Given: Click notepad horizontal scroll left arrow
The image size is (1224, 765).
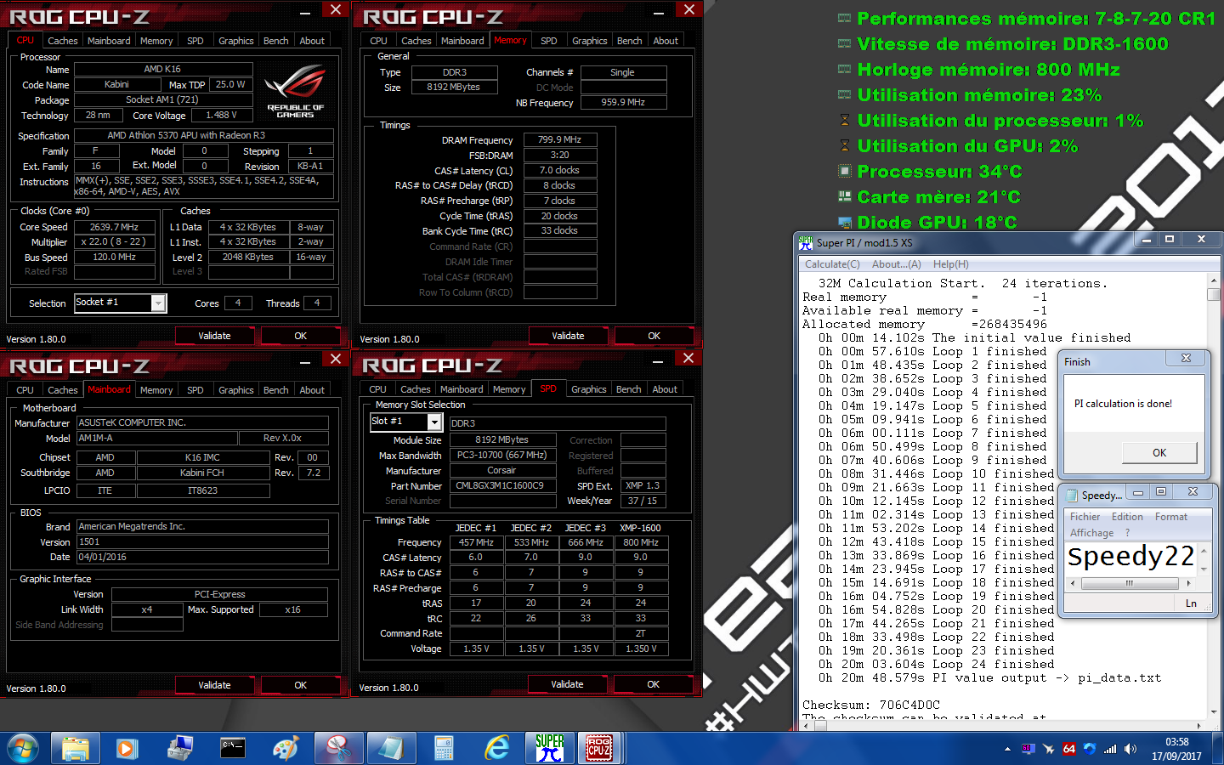Looking at the screenshot, I should [1073, 583].
